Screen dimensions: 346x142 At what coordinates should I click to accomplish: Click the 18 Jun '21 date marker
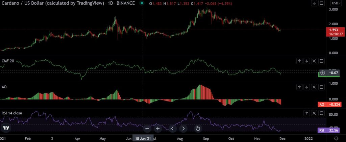coord(143,139)
